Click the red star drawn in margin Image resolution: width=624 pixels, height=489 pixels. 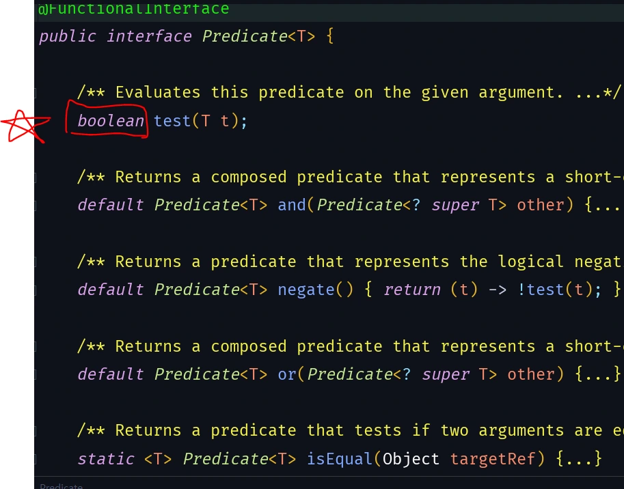click(x=25, y=126)
